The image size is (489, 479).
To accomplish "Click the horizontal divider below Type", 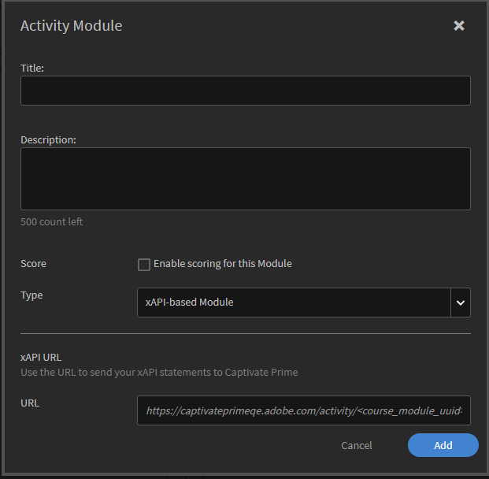I will 245,334.
